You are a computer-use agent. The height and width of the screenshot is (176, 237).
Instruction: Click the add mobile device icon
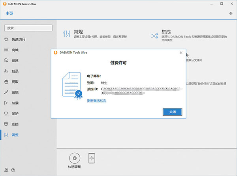92,158
